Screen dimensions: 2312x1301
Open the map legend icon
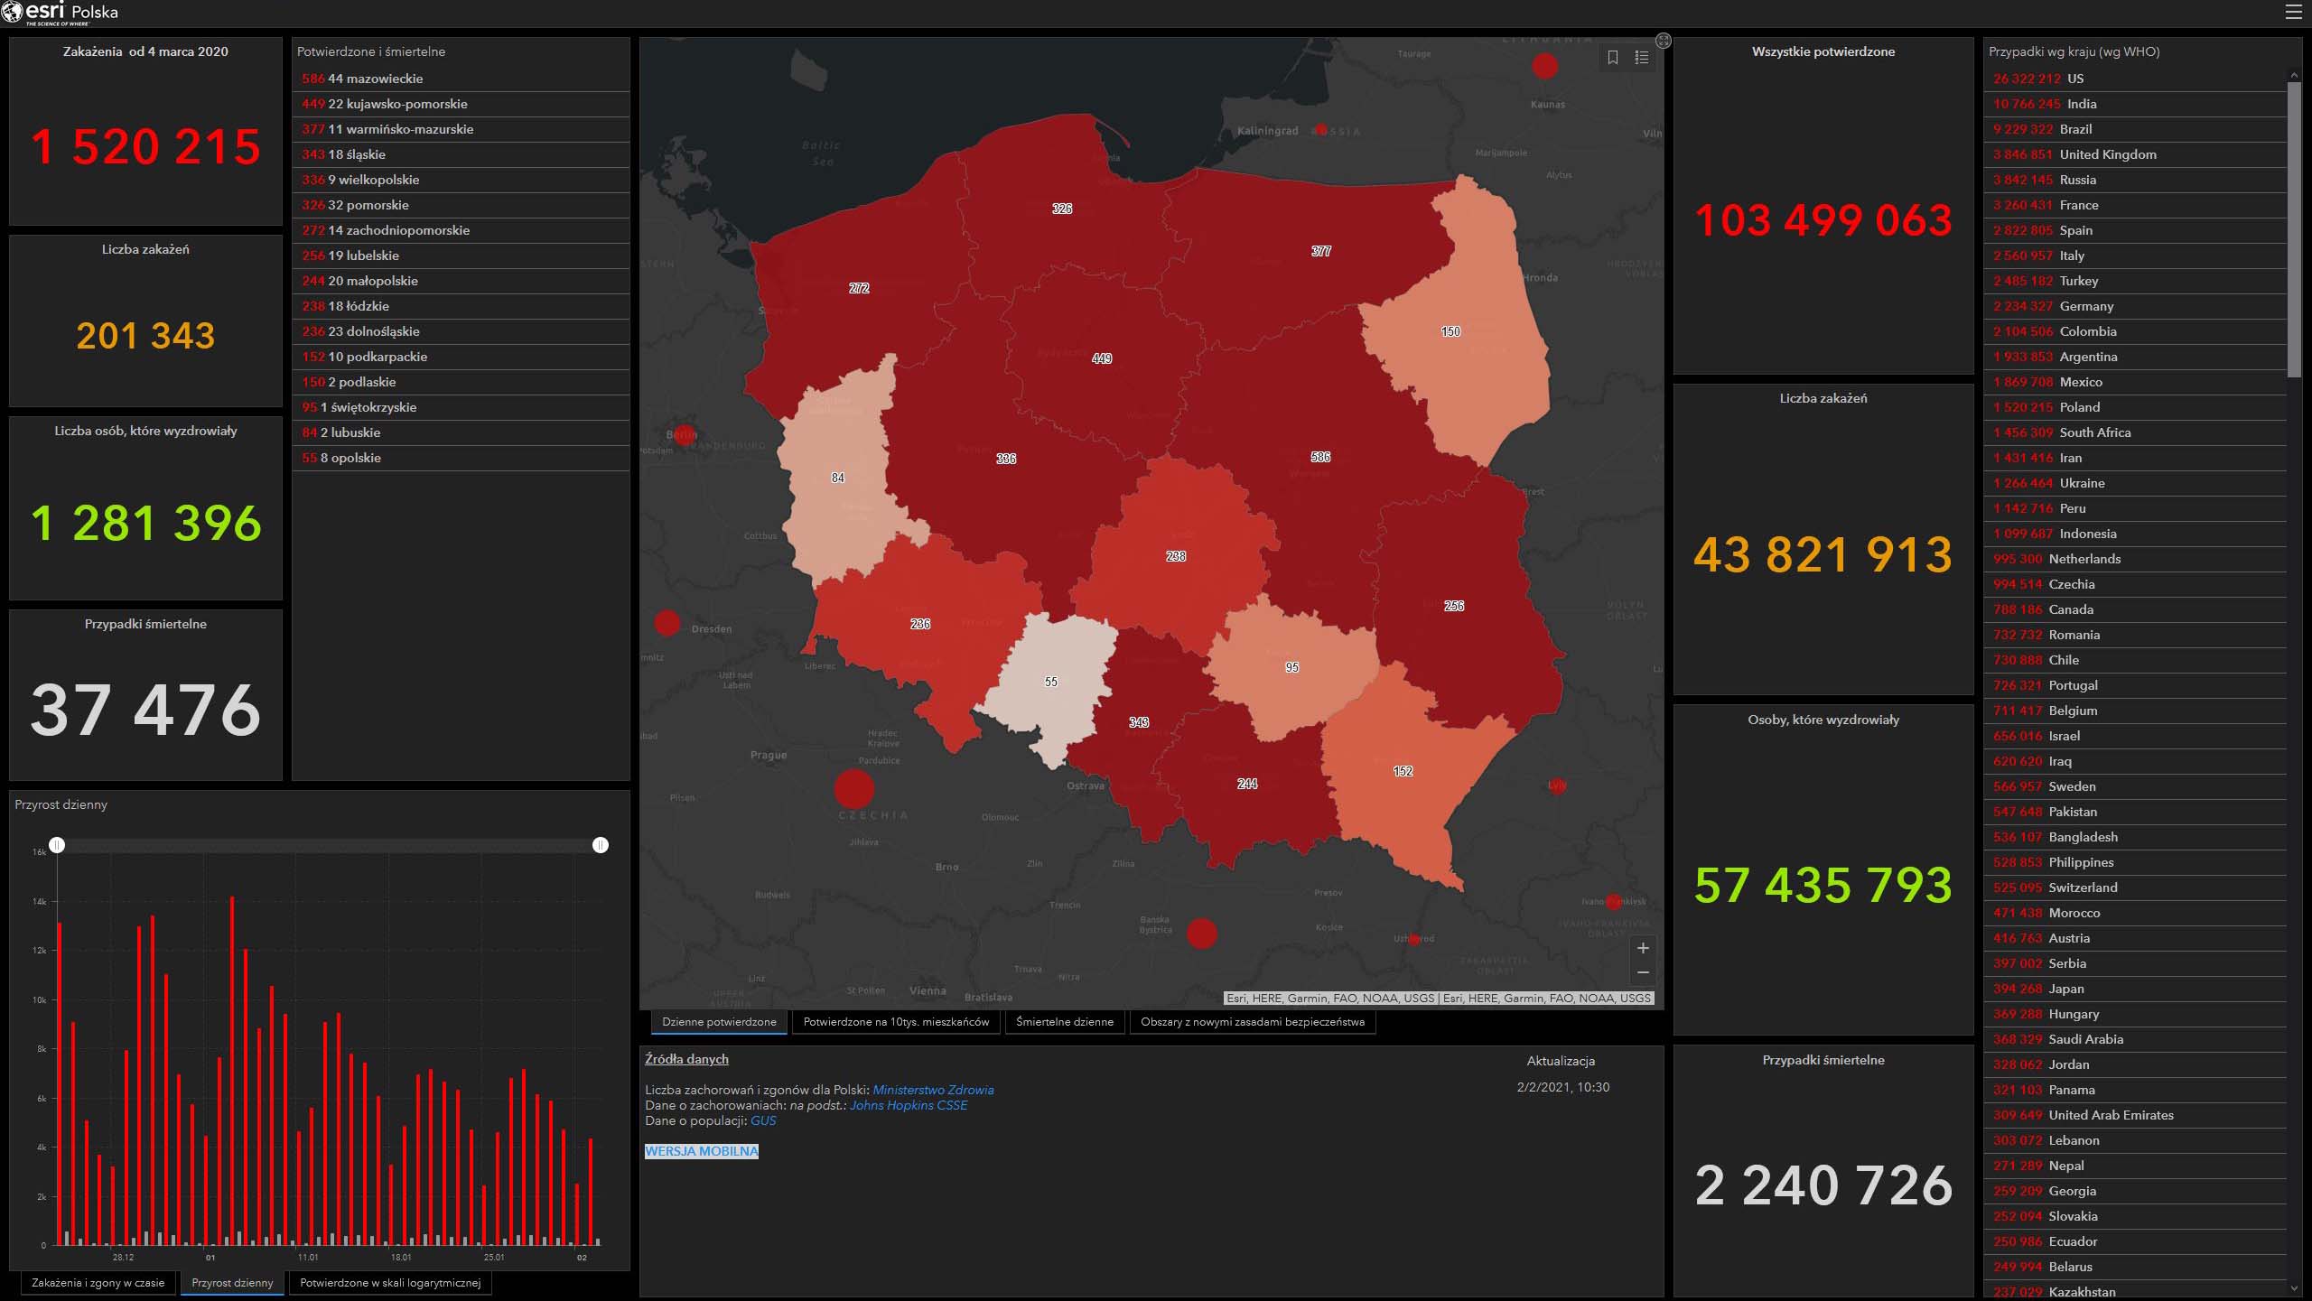click(1642, 58)
